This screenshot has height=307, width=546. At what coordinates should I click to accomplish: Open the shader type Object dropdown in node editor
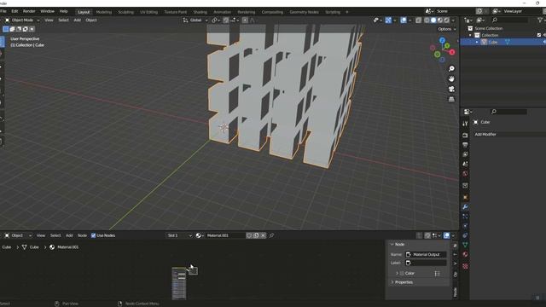click(18, 235)
